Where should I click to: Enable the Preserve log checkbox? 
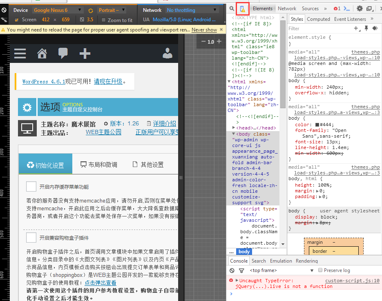point(320,270)
